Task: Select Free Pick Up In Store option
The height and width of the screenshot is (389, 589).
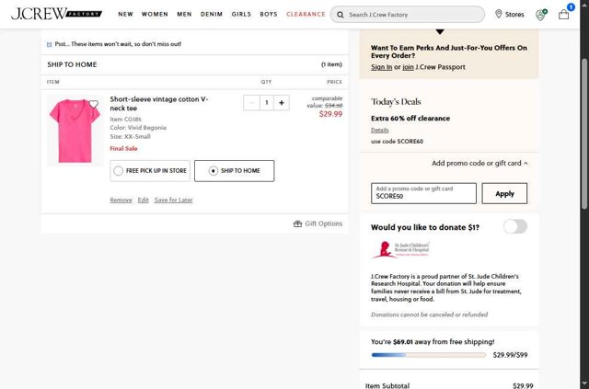Action: point(150,171)
